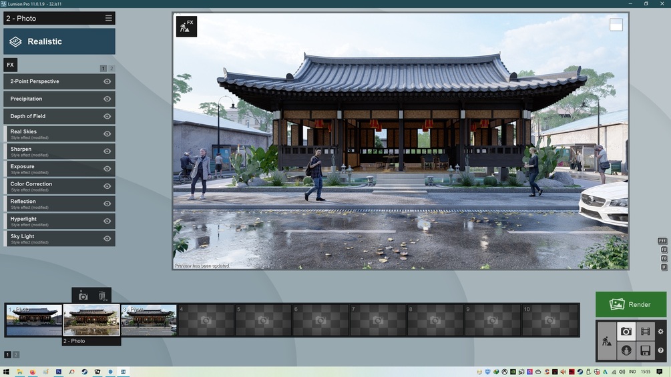Switch to photo set page 2

(x=16, y=354)
